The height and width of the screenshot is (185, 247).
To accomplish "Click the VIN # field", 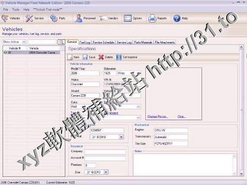I will click(122, 84).
